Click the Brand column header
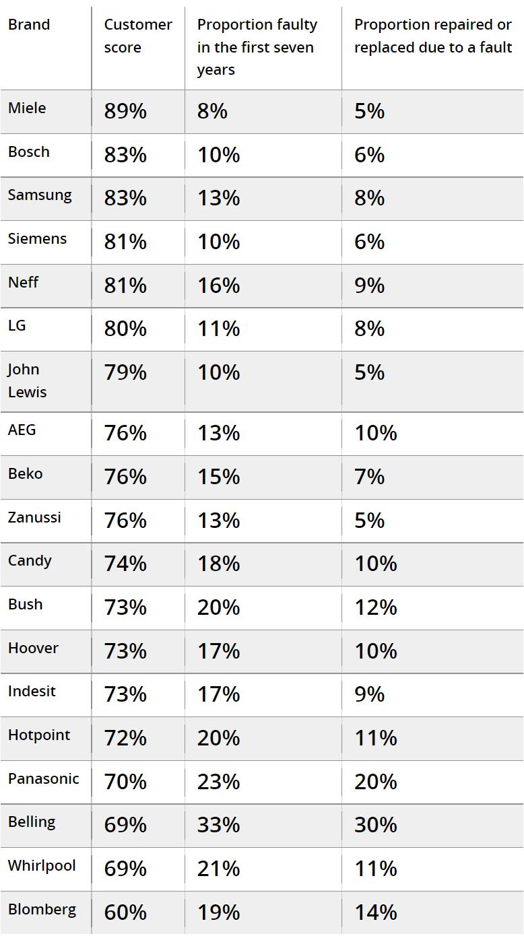524x936 pixels. point(29,25)
